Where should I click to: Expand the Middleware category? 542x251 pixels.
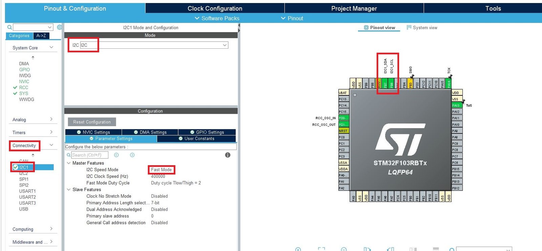pos(51,242)
